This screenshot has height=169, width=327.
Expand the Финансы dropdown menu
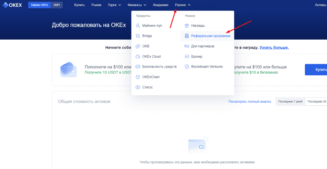pos(137,5)
